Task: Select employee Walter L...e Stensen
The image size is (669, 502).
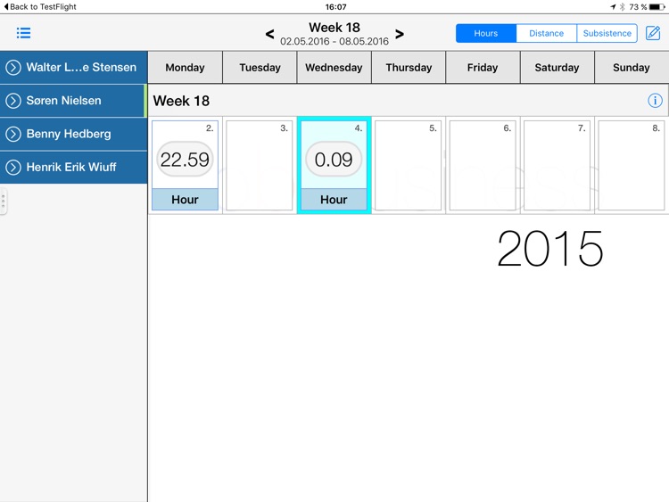Action: click(73, 68)
